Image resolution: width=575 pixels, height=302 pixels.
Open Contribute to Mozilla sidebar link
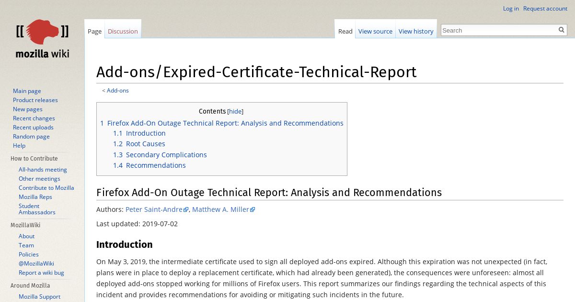point(46,188)
